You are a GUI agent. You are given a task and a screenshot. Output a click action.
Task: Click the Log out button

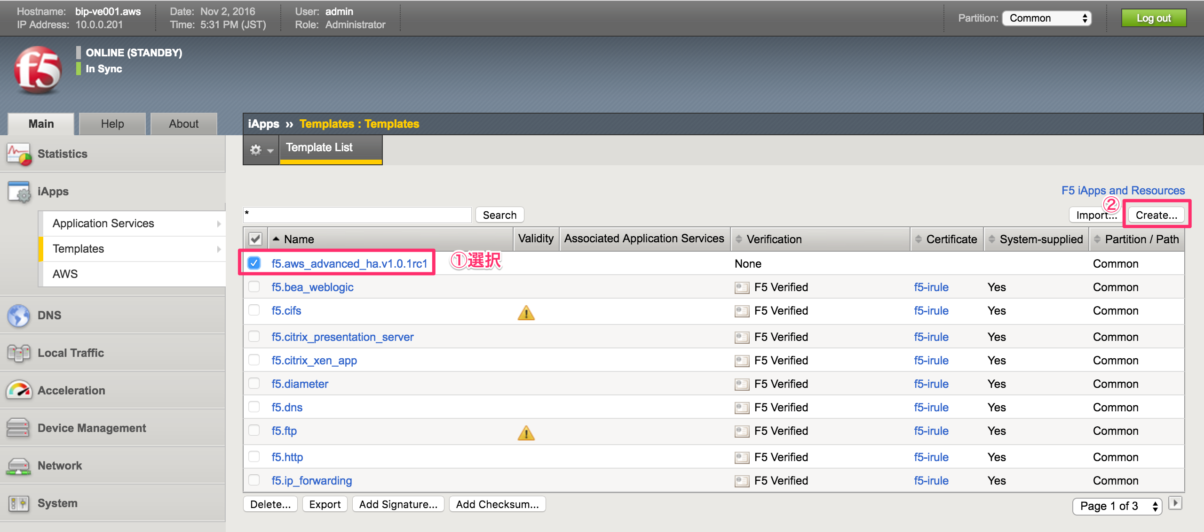pos(1154,18)
